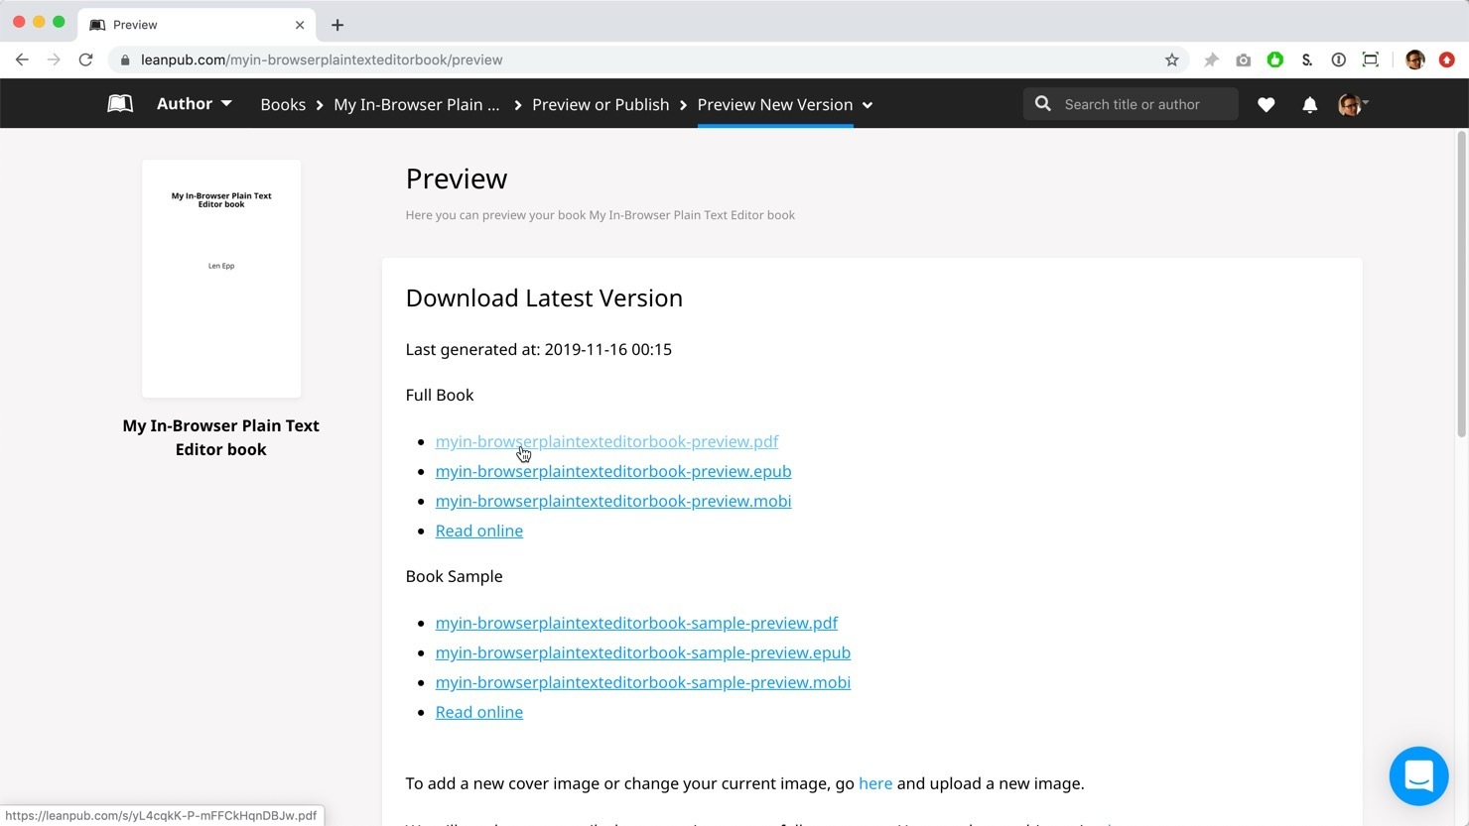
Task: Open wishlist heart icon
Action: (x=1267, y=104)
